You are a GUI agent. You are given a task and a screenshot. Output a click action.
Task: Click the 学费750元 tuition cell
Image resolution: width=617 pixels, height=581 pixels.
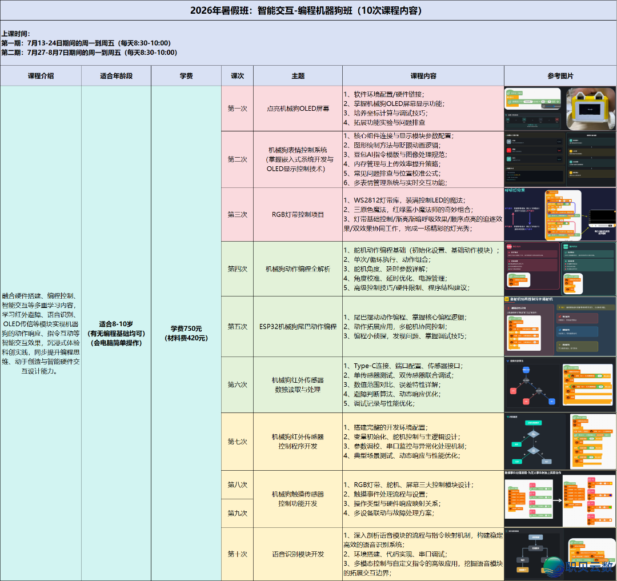click(x=186, y=333)
